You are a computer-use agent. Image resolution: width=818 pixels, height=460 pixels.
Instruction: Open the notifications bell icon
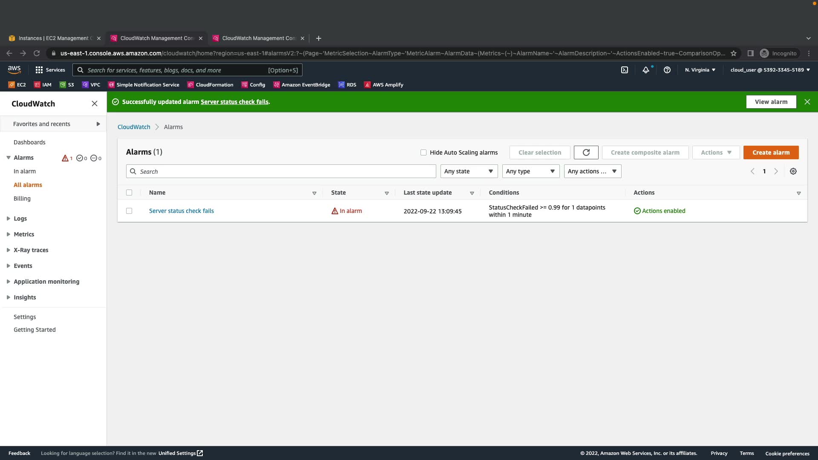point(646,70)
